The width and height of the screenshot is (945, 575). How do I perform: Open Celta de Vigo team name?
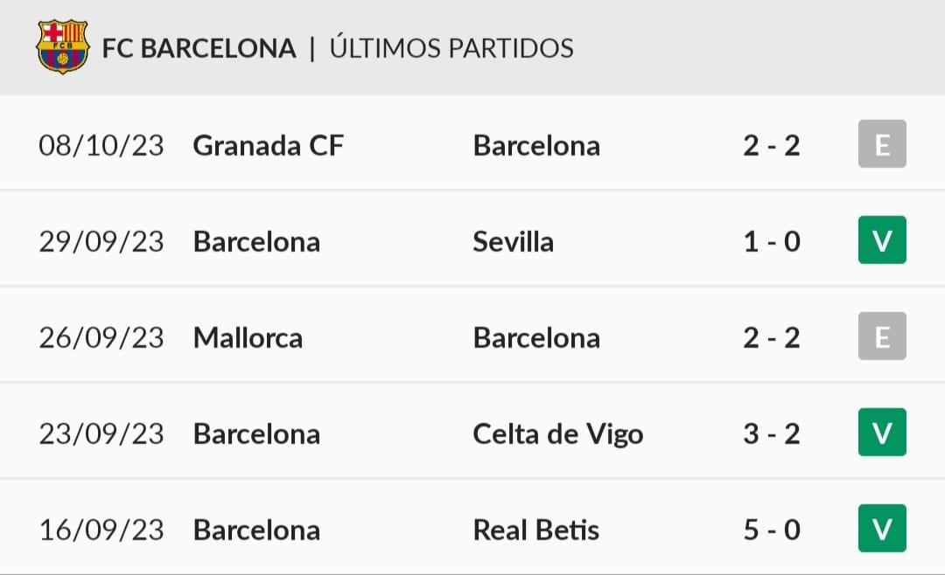tap(558, 435)
